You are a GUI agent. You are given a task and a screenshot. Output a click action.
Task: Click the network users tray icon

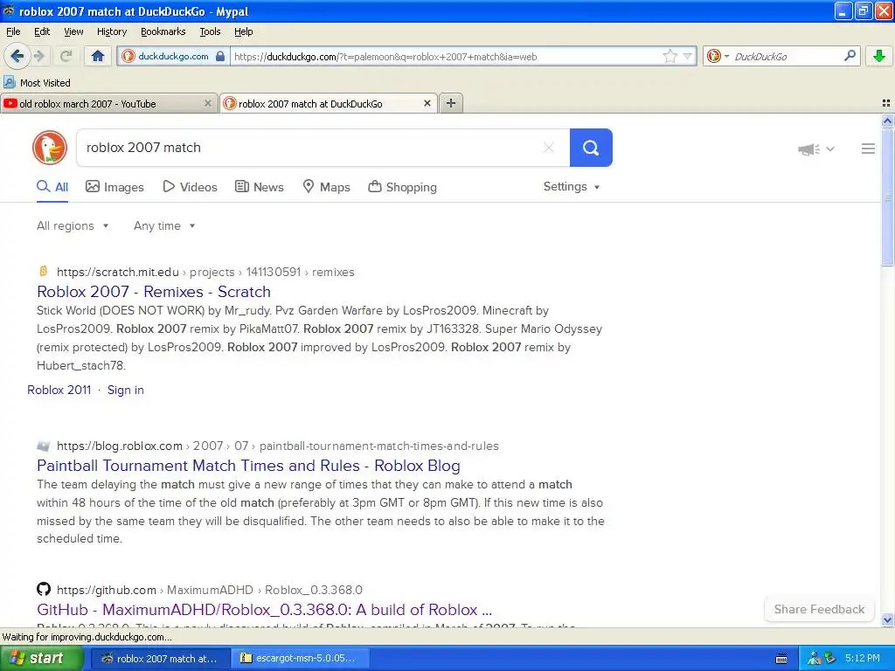[x=814, y=659]
